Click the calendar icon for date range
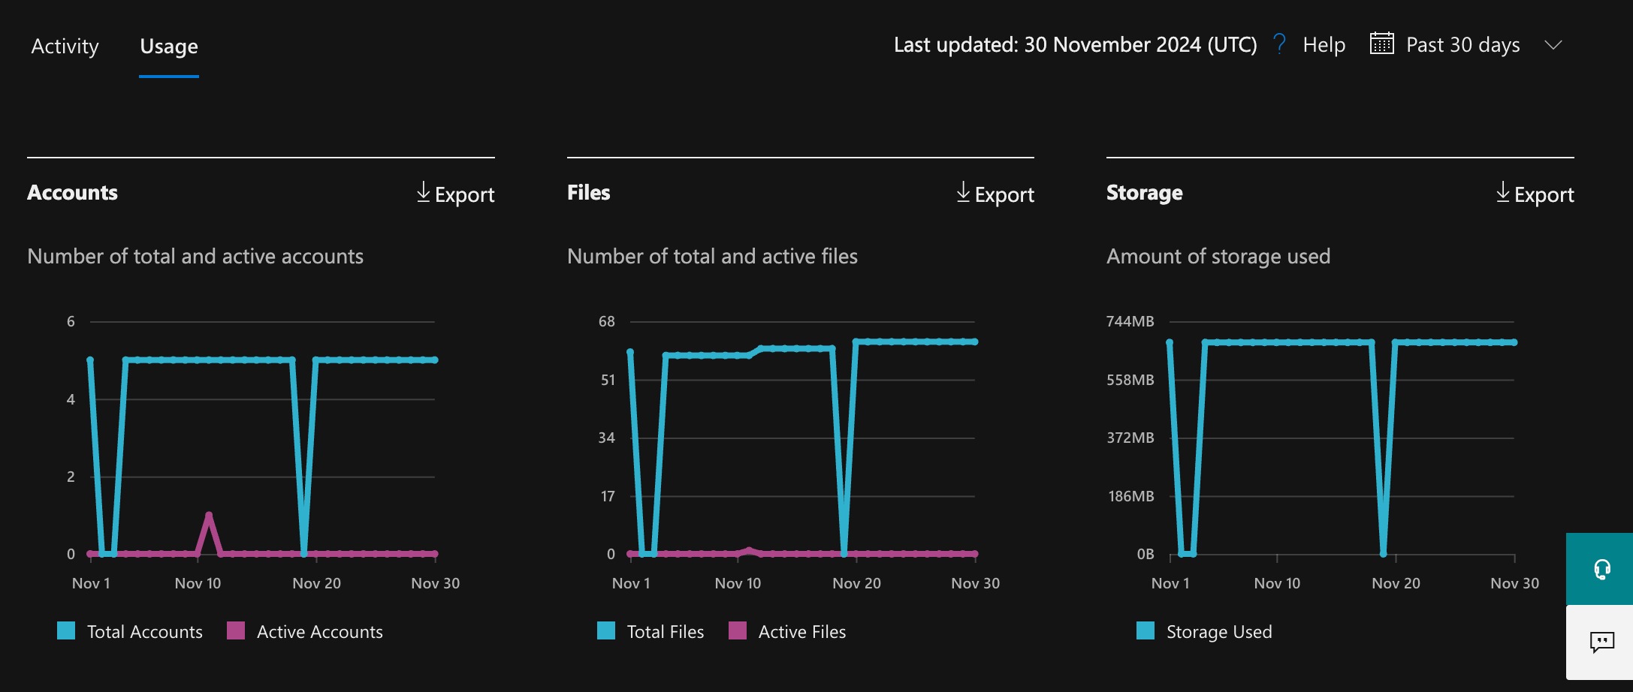Screen dimensions: 1633x692 click(1381, 44)
